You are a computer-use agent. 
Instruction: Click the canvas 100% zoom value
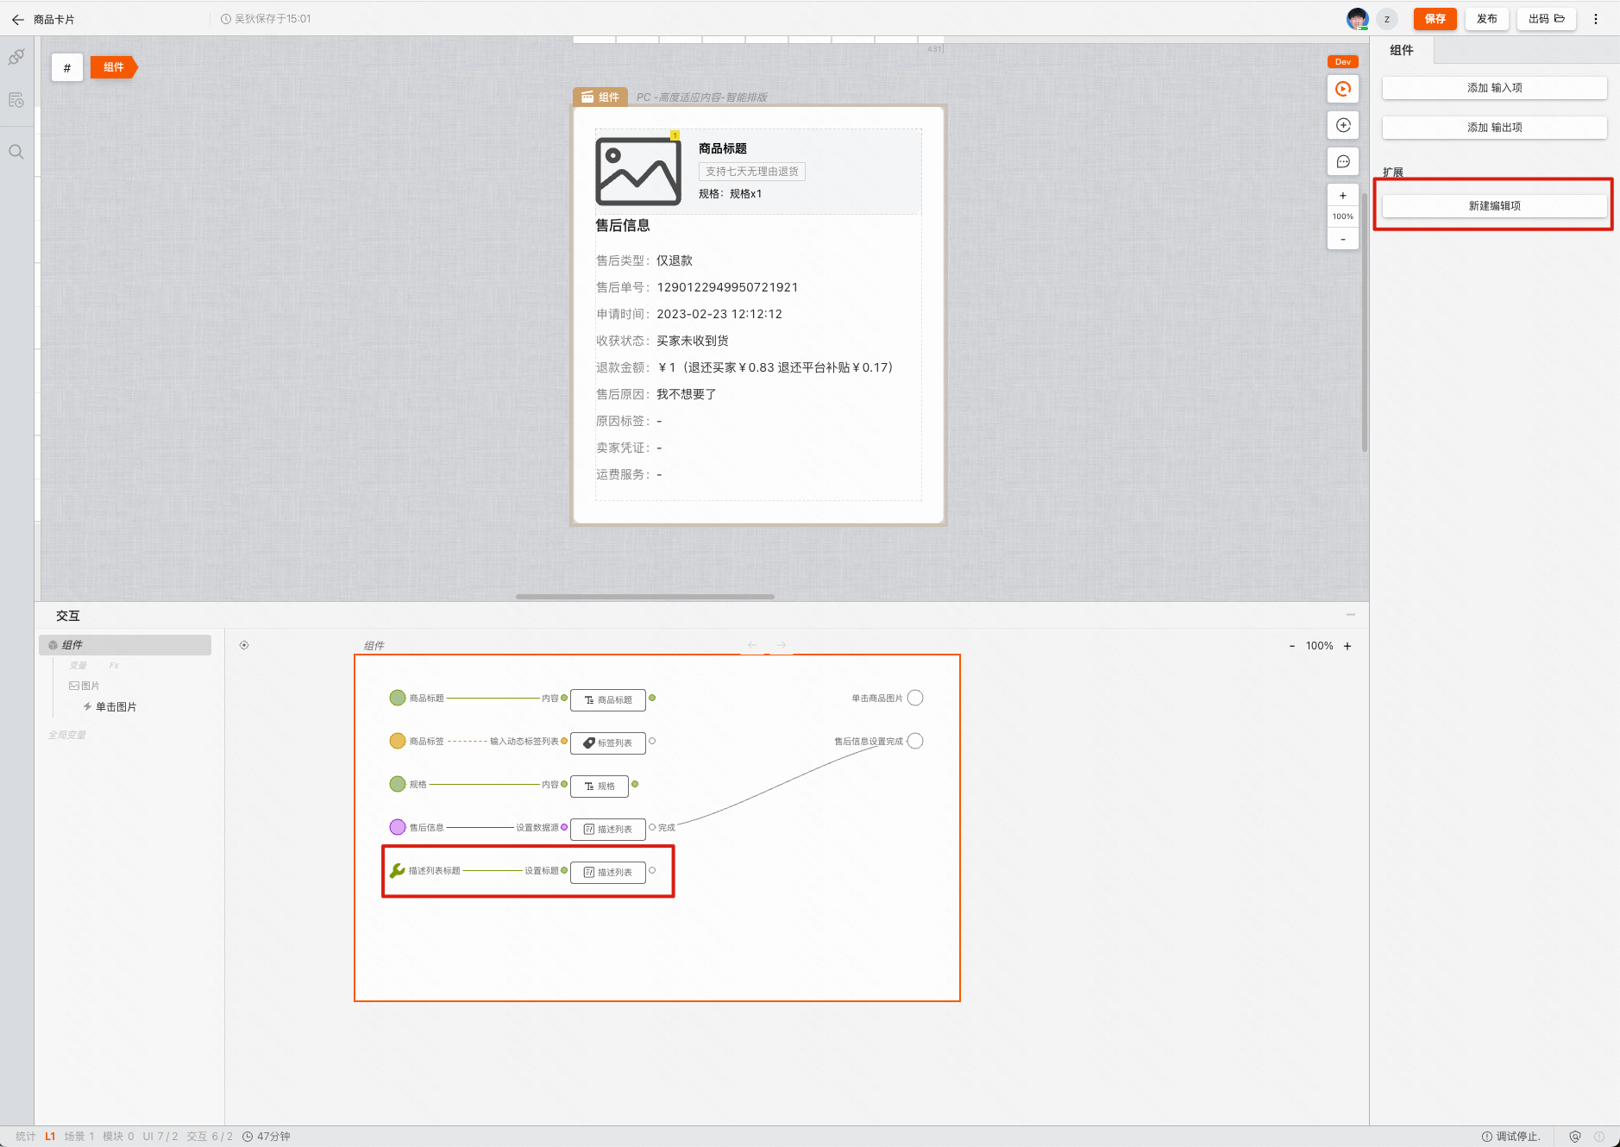click(x=1343, y=216)
